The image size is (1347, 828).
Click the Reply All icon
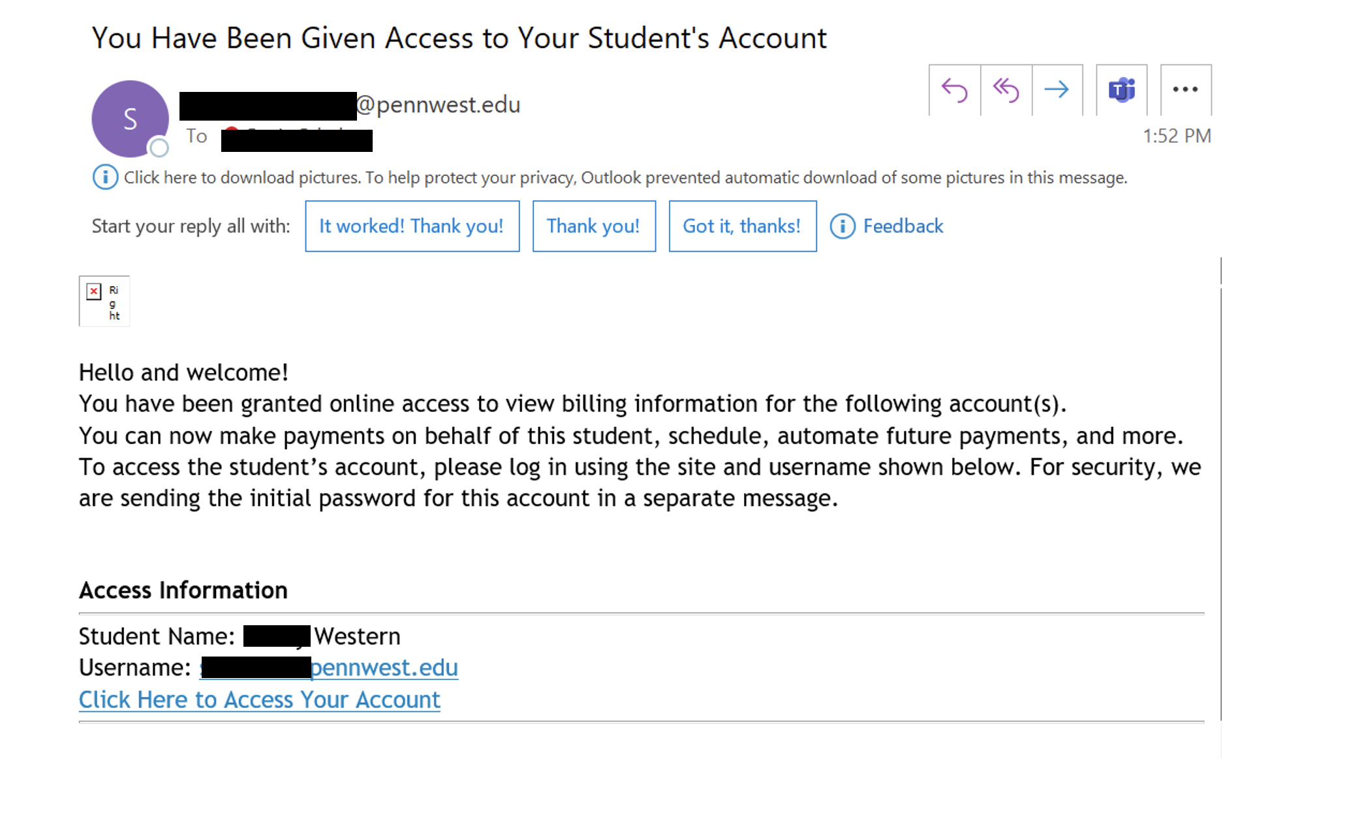(x=1006, y=90)
